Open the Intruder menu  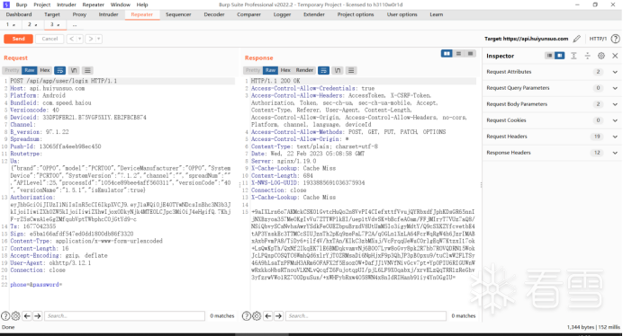tap(67, 4)
